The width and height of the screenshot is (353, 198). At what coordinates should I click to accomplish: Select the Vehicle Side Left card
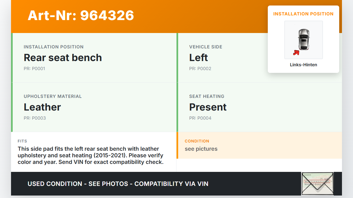coord(221,58)
